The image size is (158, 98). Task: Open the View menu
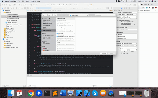click(x=27, y=1)
